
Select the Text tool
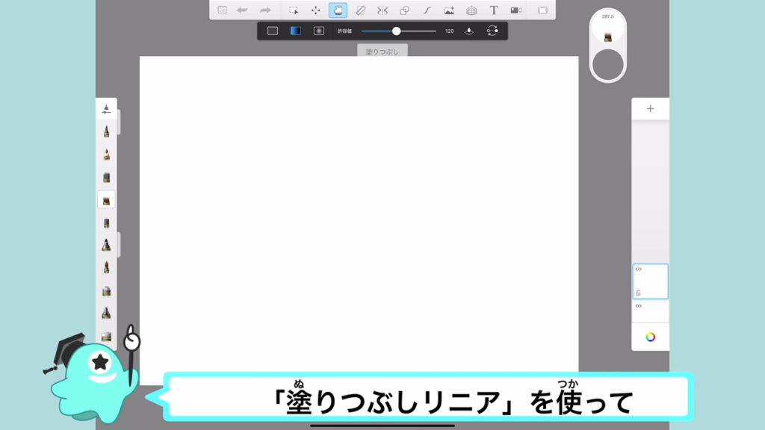pyautogui.click(x=494, y=10)
